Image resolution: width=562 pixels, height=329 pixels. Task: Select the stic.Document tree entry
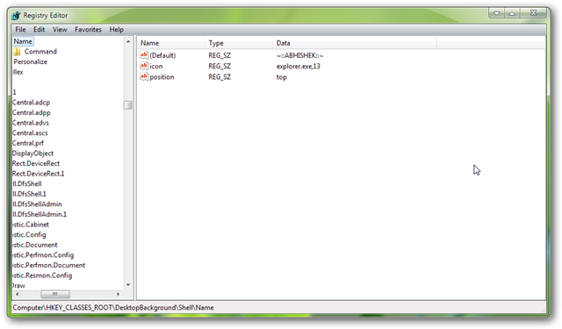click(x=35, y=245)
